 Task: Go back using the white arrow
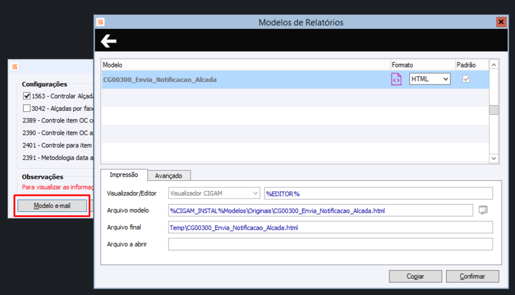(x=108, y=41)
